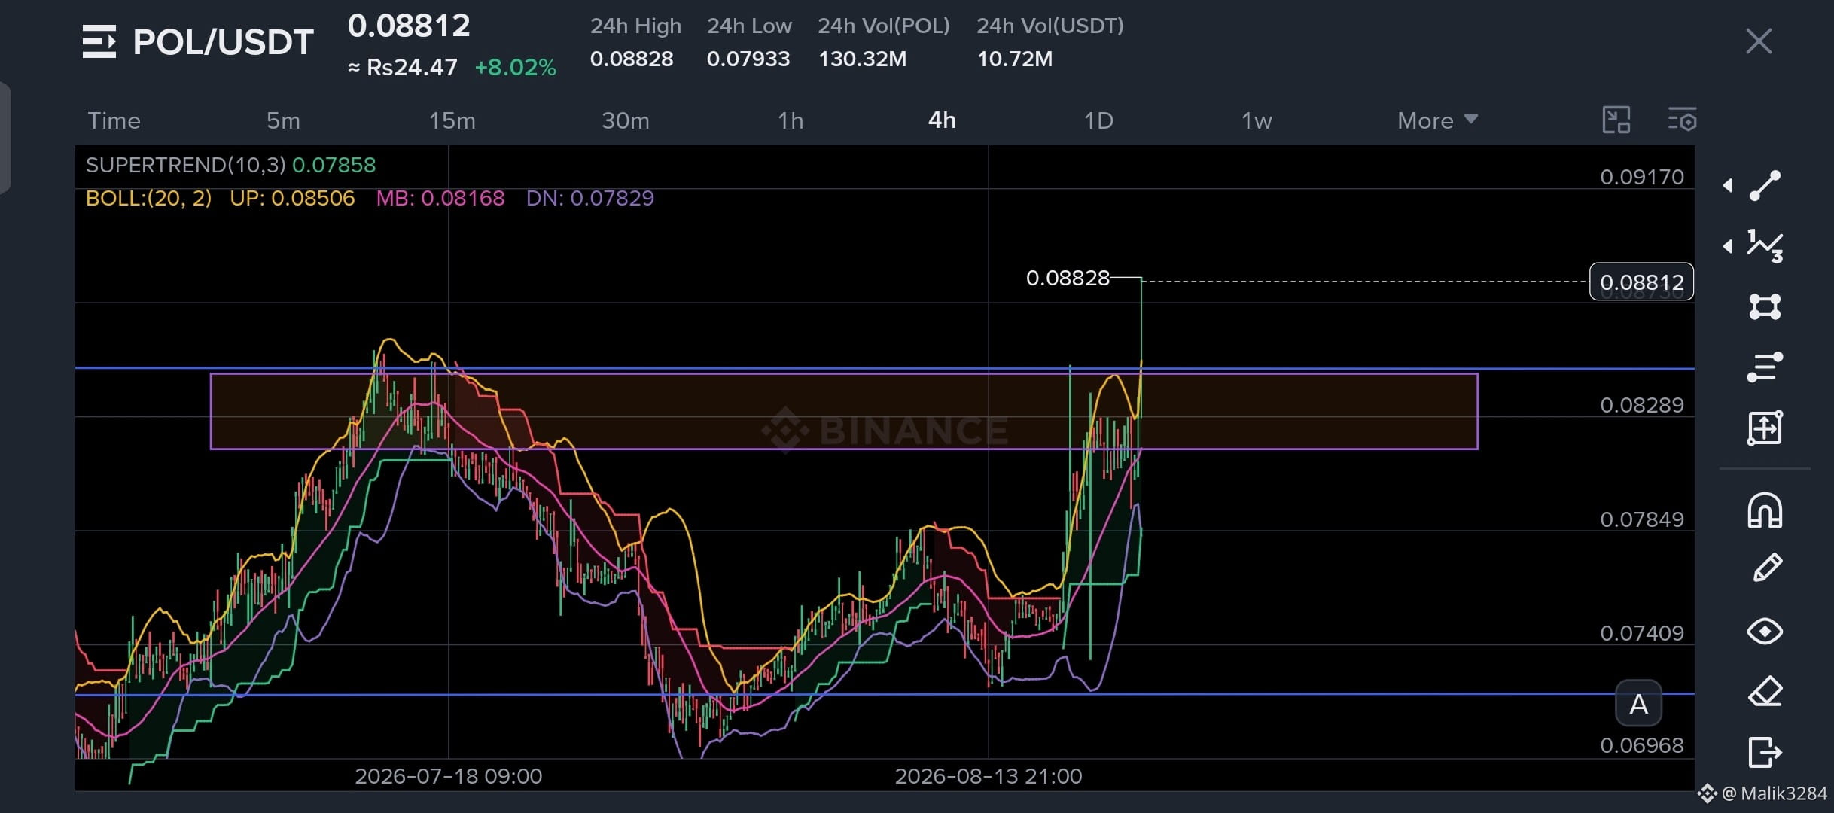1834x813 pixels.
Task: Click the large 0.08812 last price
Action: click(x=409, y=26)
